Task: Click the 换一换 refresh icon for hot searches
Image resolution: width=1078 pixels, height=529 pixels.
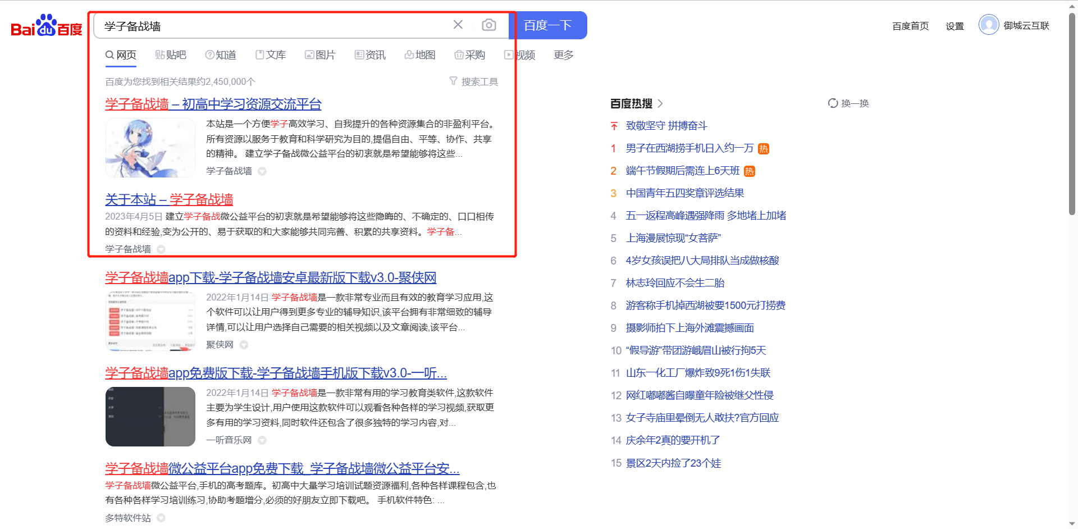Action: coord(833,103)
